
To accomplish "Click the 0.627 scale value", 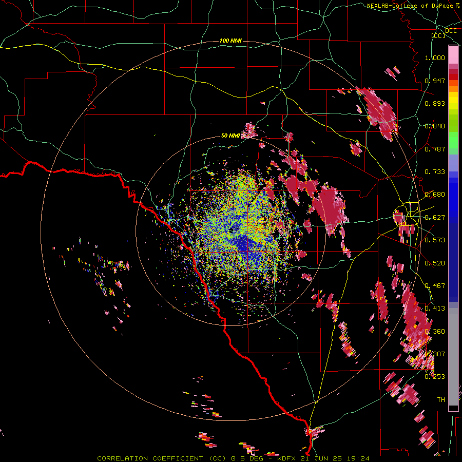I will point(435,218).
